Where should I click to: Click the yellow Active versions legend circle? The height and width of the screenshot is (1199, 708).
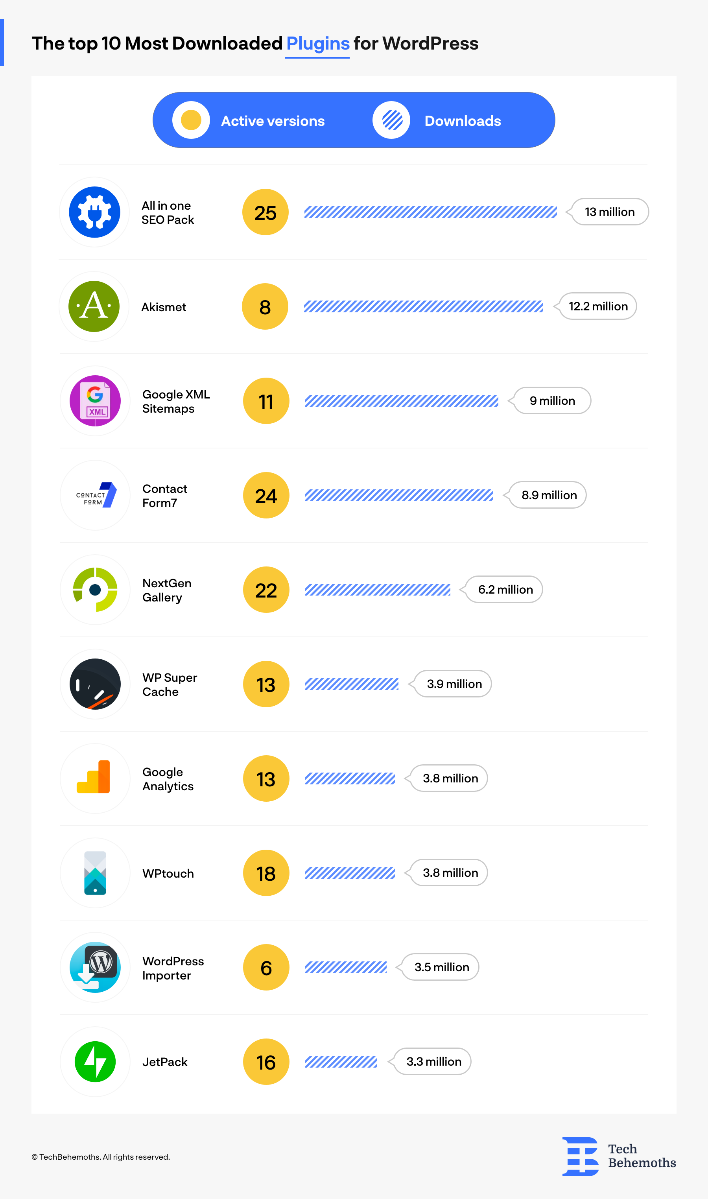[191, 120]
